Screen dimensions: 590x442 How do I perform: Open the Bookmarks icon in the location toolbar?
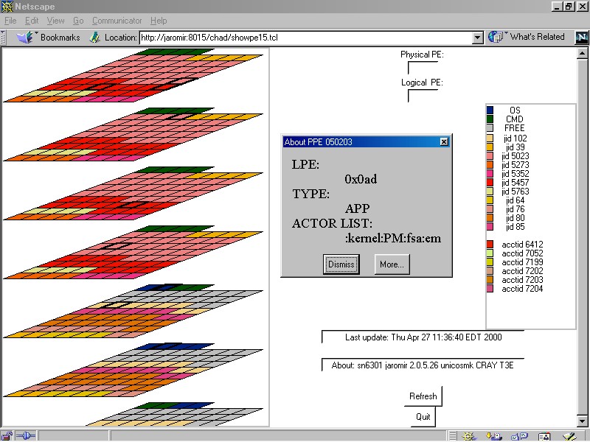pos(25,38)
